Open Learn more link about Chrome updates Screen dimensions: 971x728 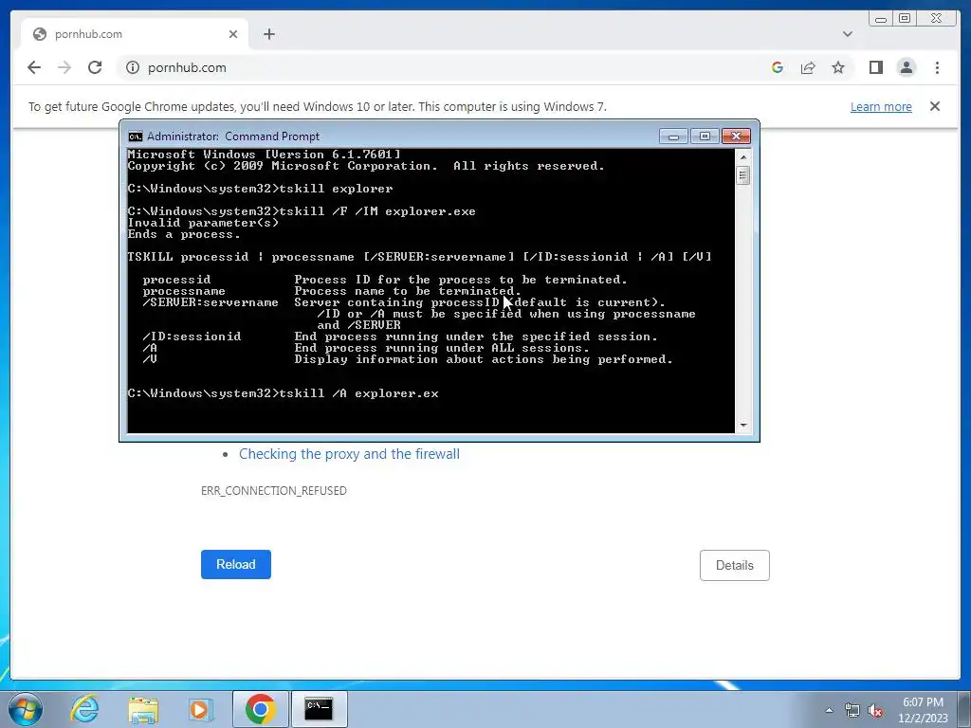881,106
